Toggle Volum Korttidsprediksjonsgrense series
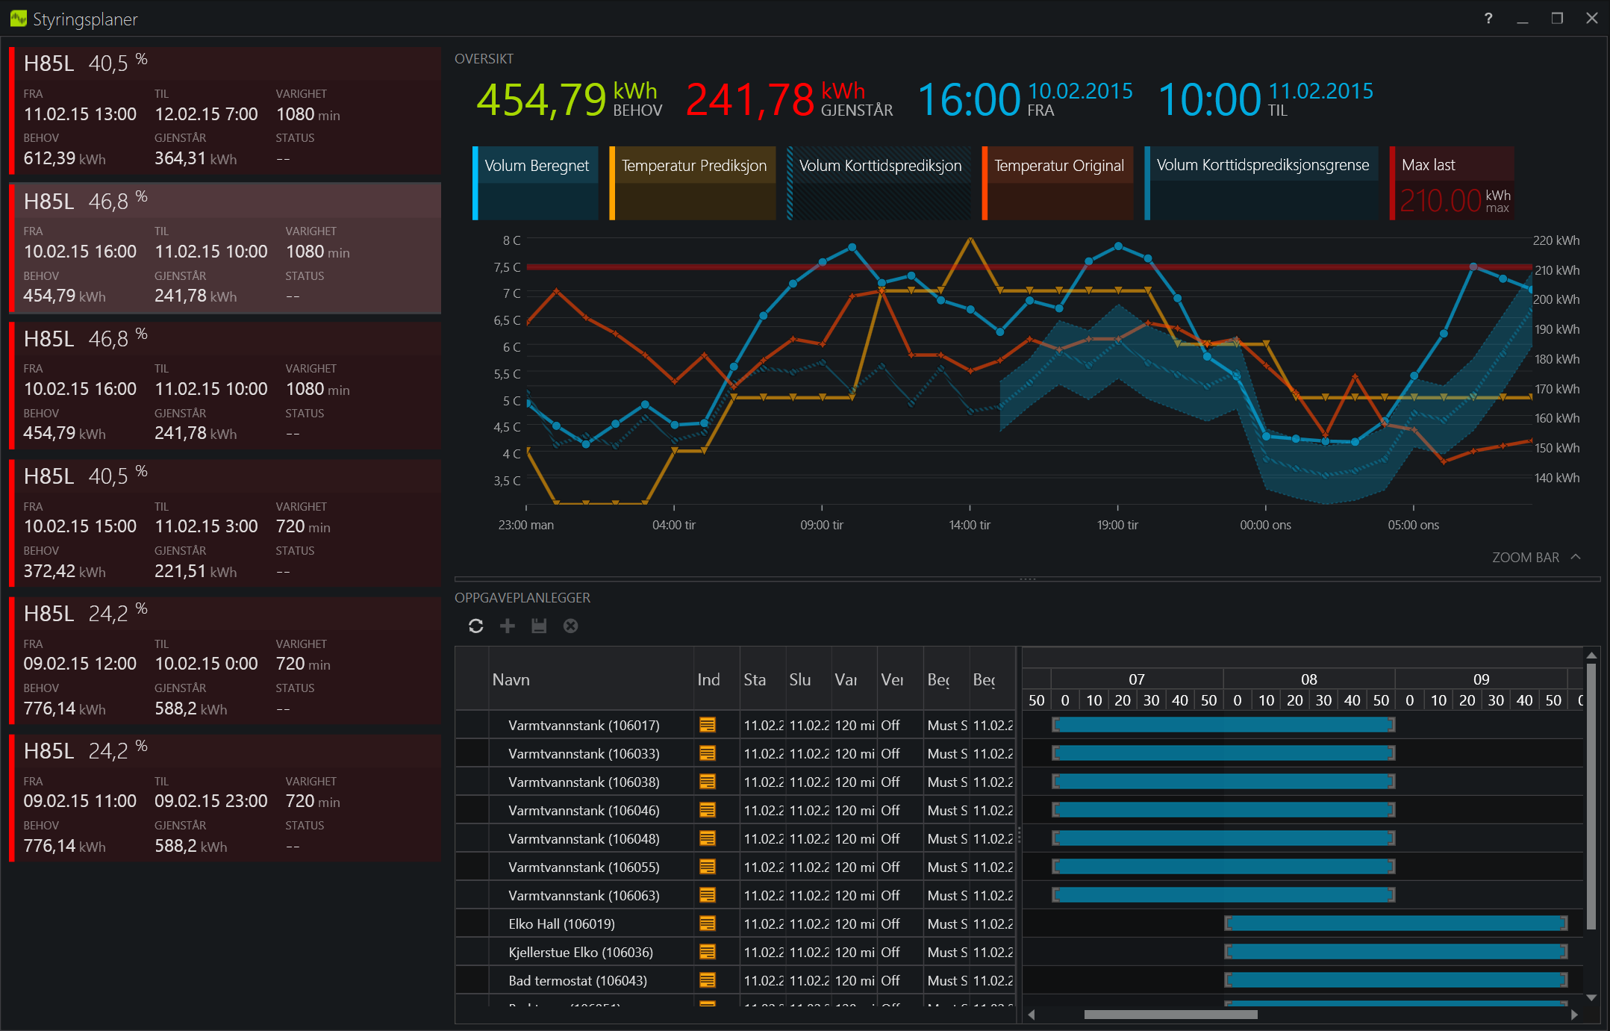The width and height of the screenshot is (1610, 1031). click(1261, 183)
